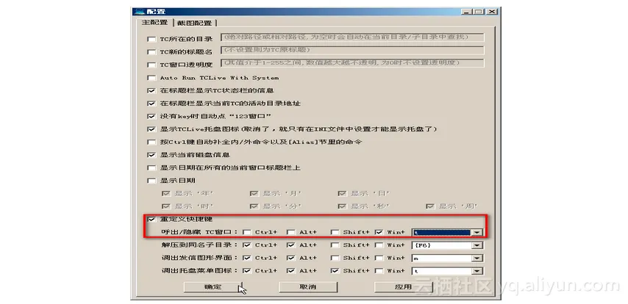Check Shift+ for 调出发信图形界面

[335, 258]
